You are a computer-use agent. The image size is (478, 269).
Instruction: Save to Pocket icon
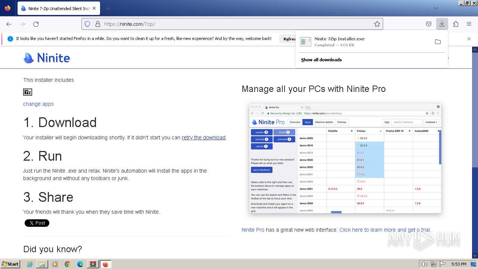(429, 24)
